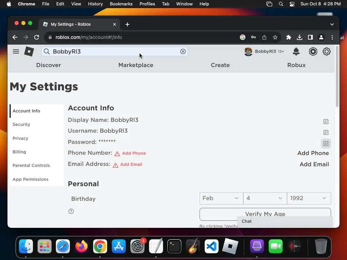This screenshot has width=347, height=260.
Task: Open Firefox from the Dock
Action: click(81, 246)
